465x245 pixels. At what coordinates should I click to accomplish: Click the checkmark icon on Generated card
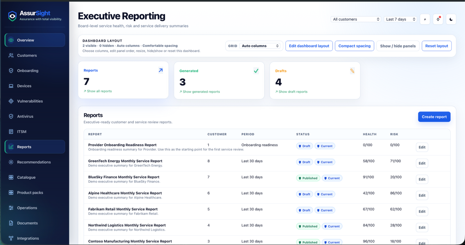(256, 71)
